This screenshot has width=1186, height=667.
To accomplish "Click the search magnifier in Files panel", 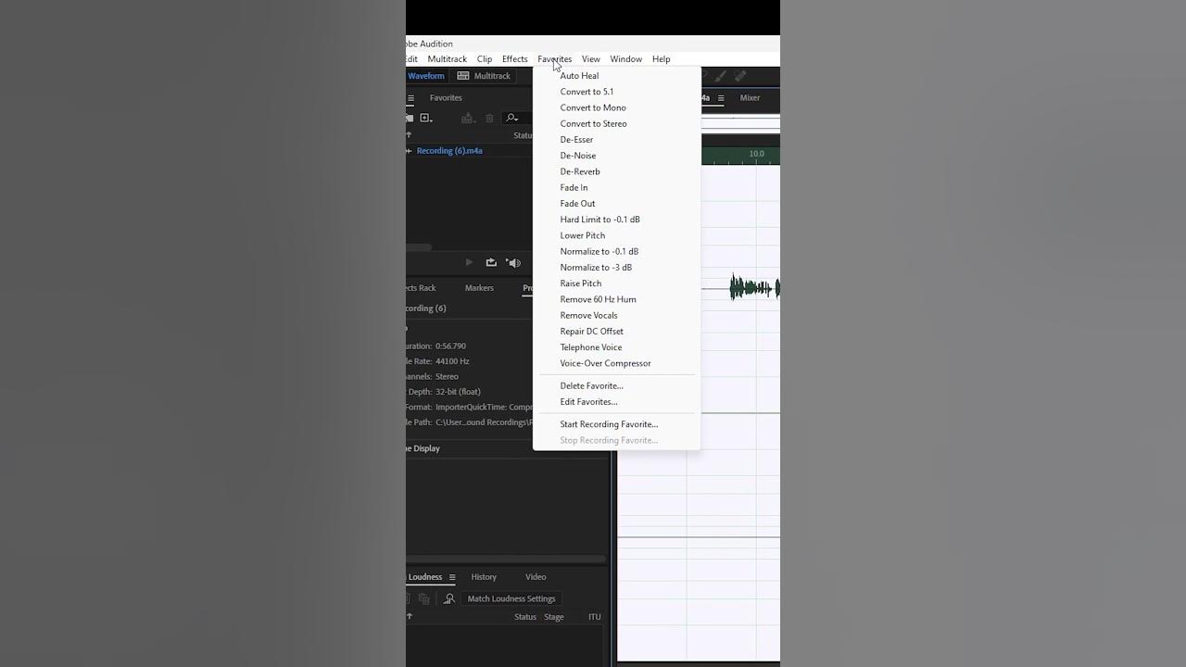I will [511, 118].
